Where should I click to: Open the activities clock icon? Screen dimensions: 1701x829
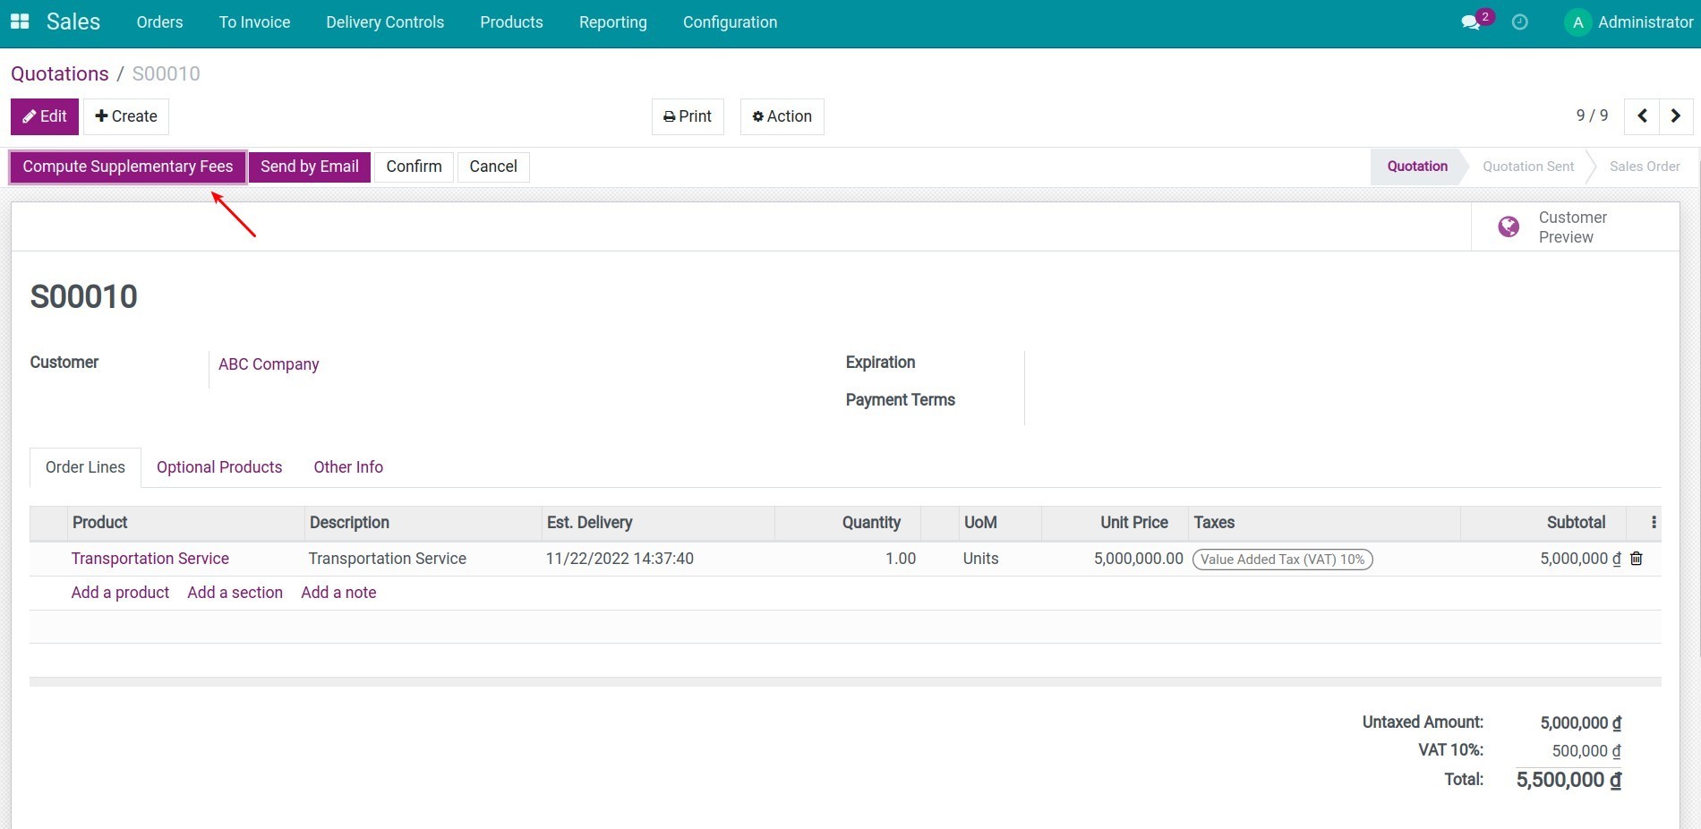(1519, 22)
